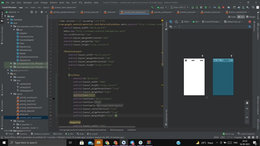Click the red Stop button
The width and height of the screenshot is (260, 146).
tap(223, 7)
